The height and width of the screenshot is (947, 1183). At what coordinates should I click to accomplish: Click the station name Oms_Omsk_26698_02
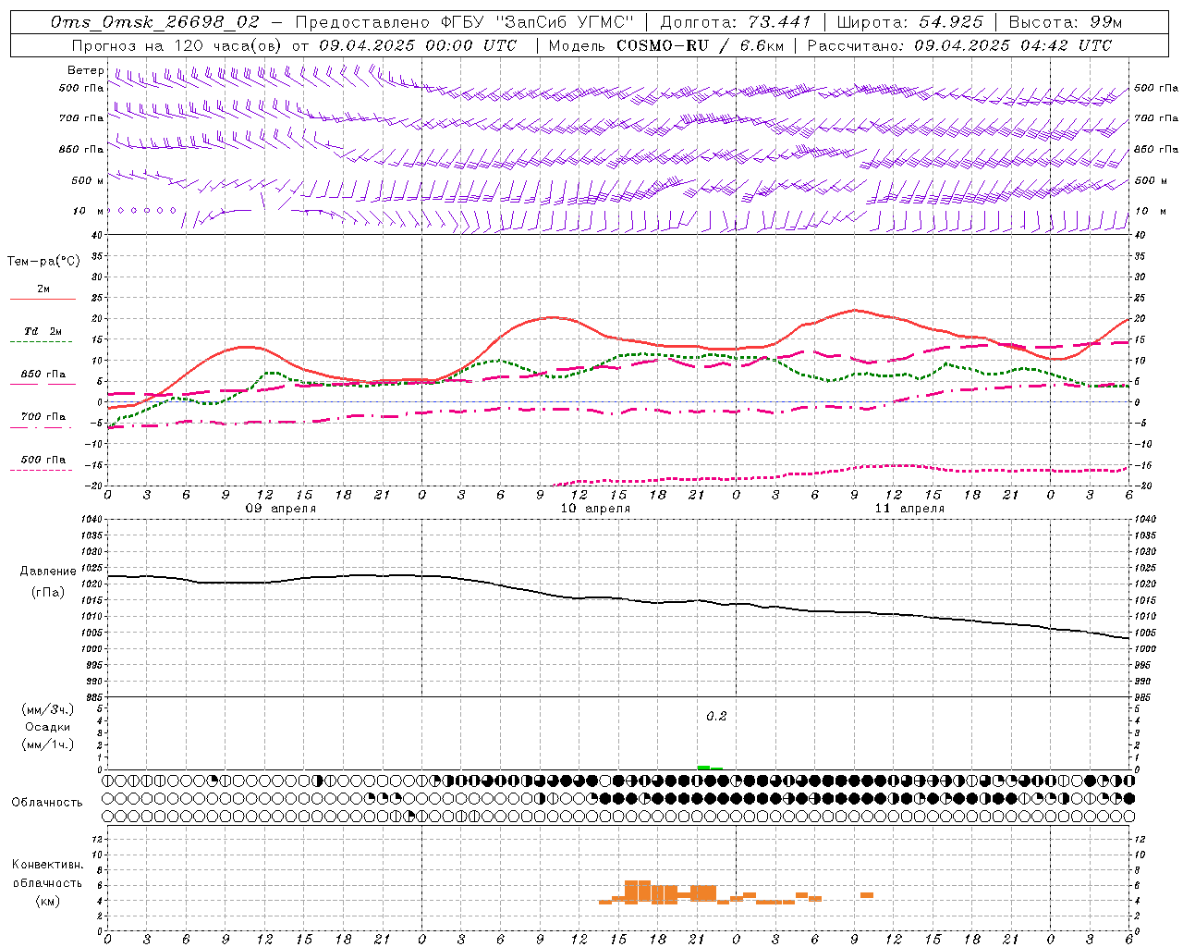click(155, 22)
